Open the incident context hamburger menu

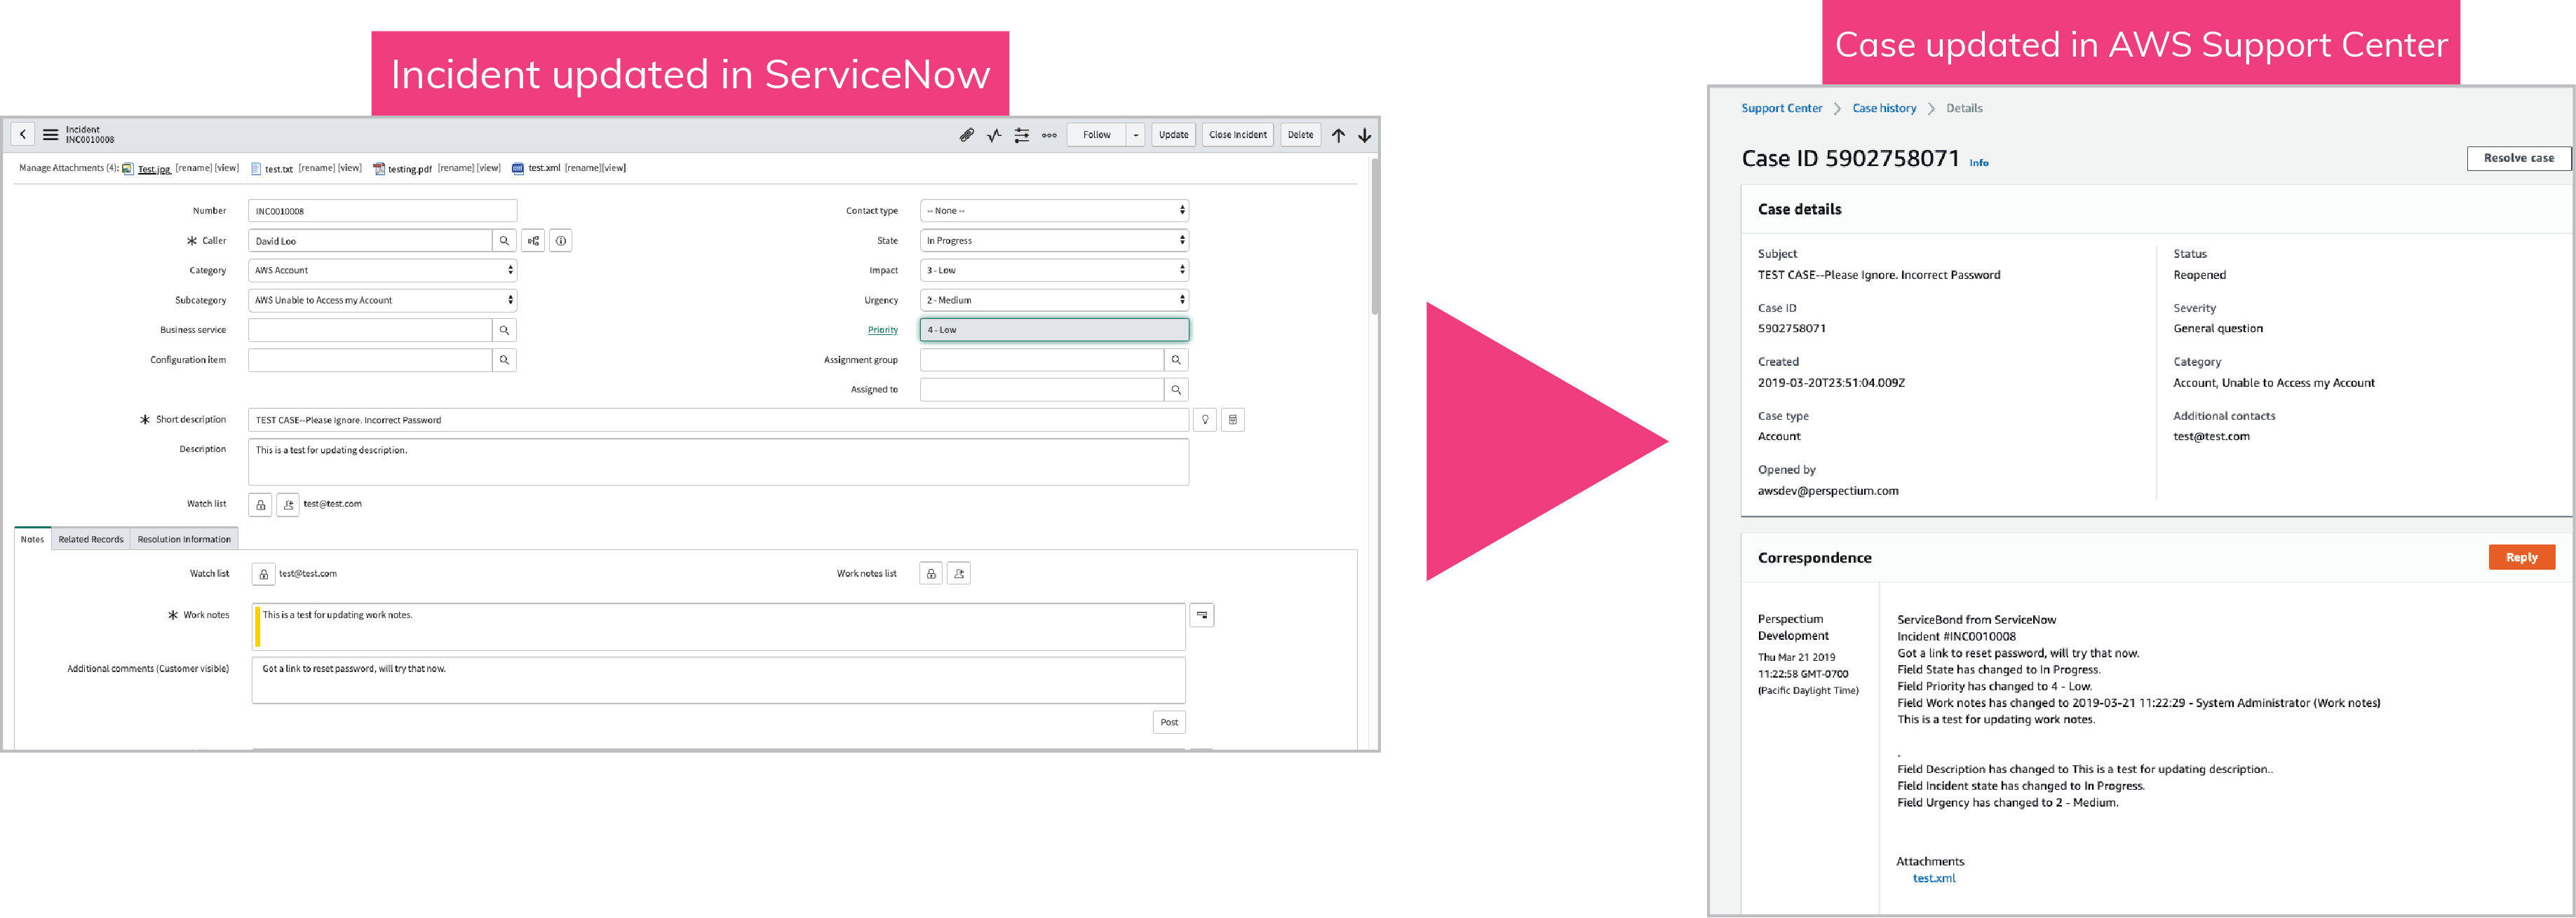(50, 134)
